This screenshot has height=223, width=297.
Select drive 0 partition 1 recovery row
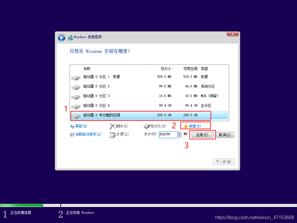[131, 77]
